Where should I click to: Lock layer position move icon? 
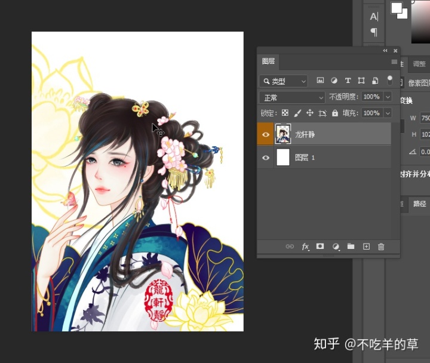(x=310, y=113)
